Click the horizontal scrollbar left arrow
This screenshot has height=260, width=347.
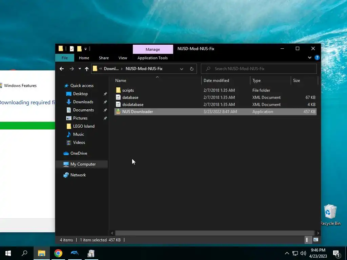112,233
